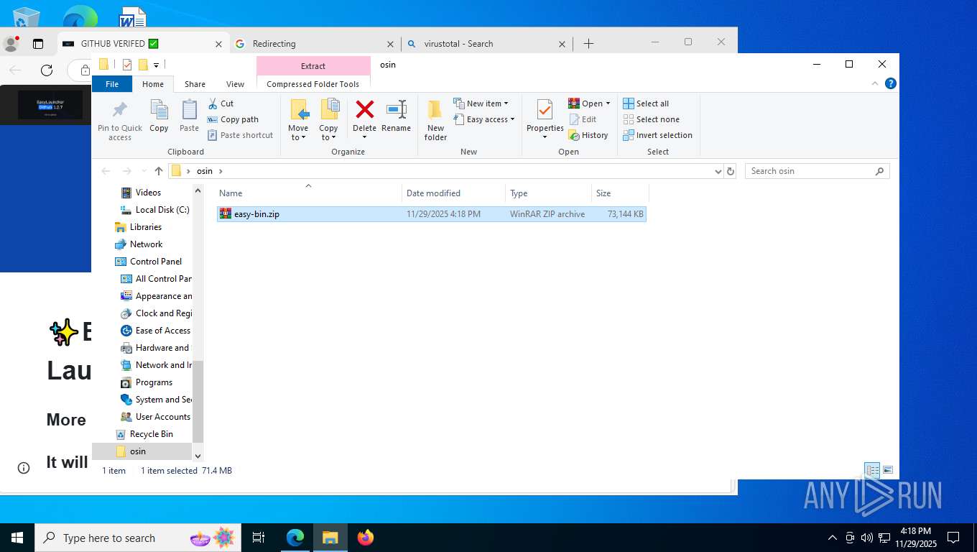Select the Extract contextual tab
Screen dimensions: 977x552
(x=313, y=65)
